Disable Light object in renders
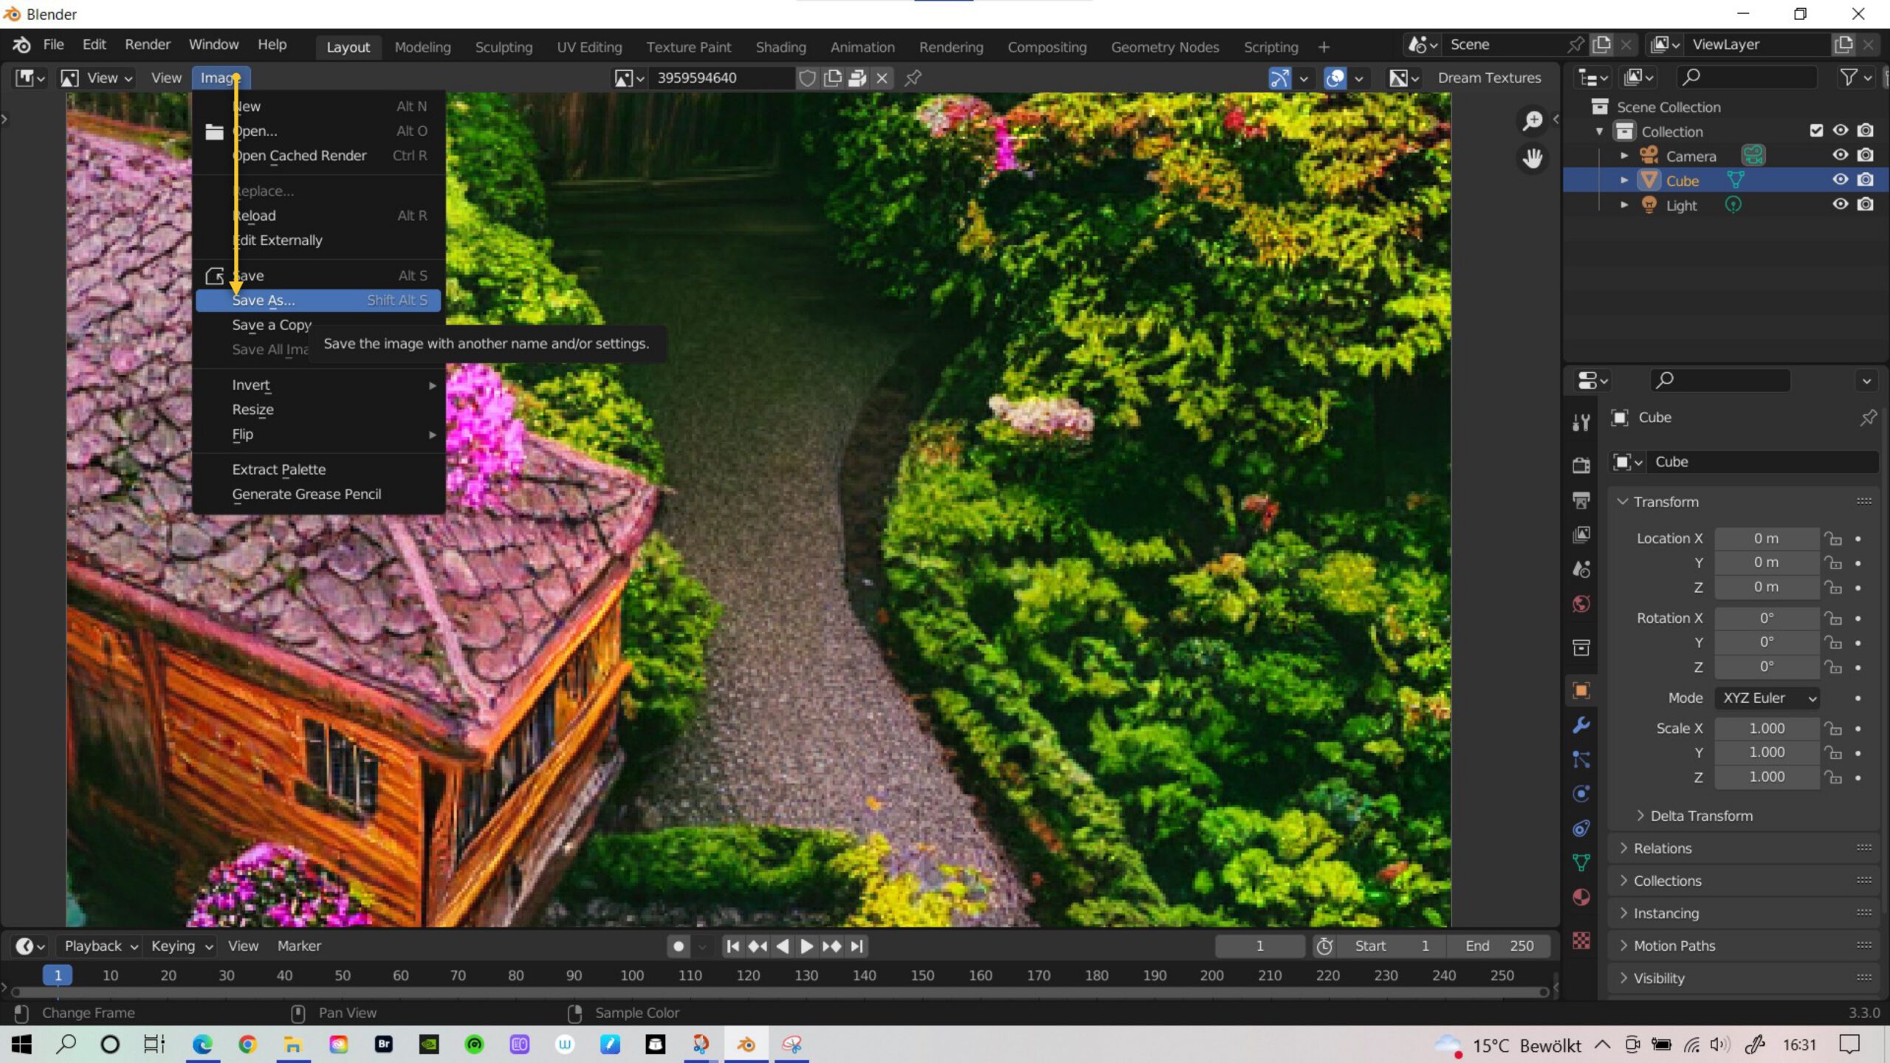This screenshot has width=1890, height=1063. tap(1866, 204)
